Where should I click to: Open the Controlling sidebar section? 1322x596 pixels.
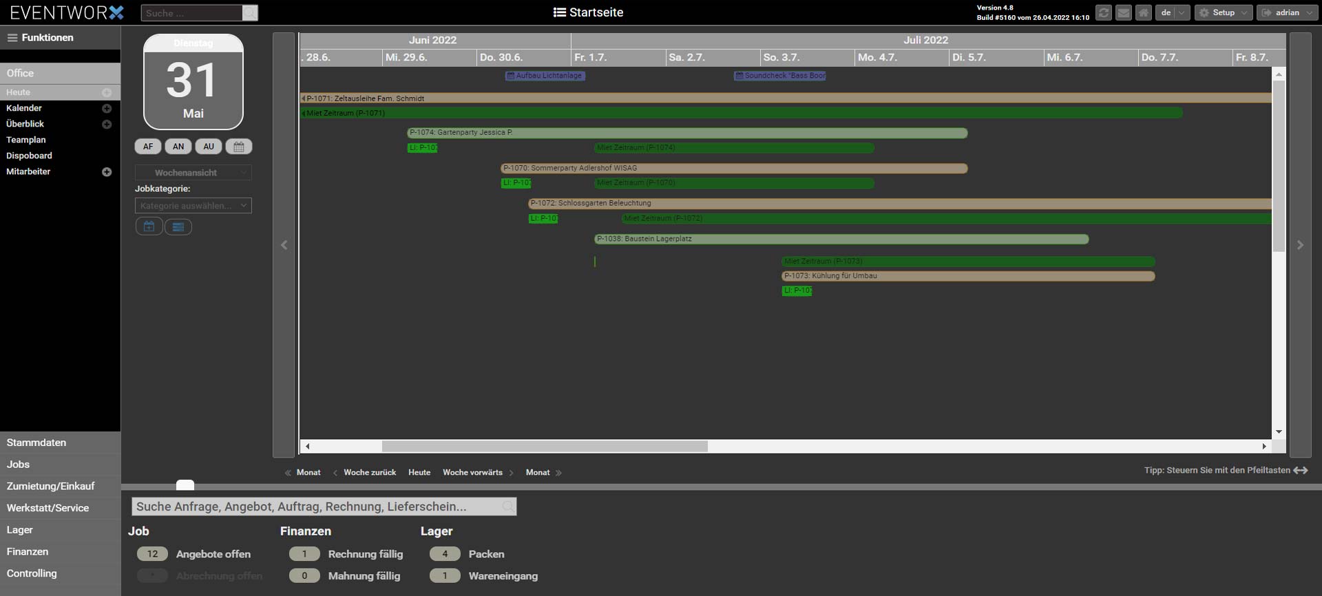60,573
